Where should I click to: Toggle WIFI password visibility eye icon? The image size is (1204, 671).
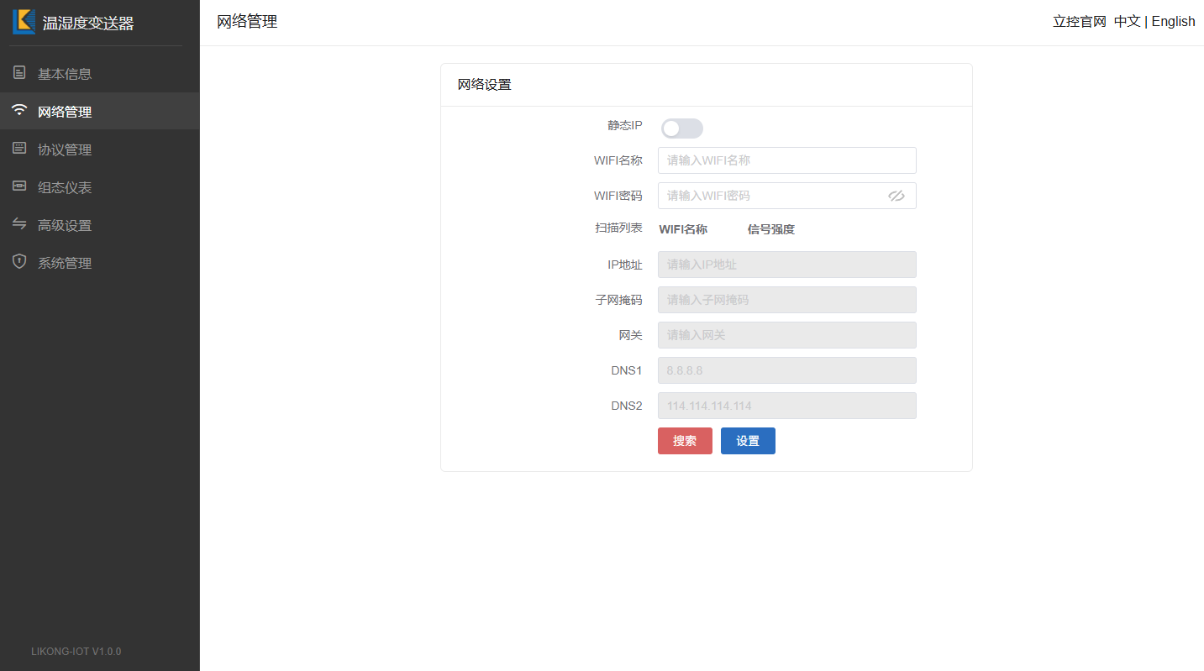896,196
